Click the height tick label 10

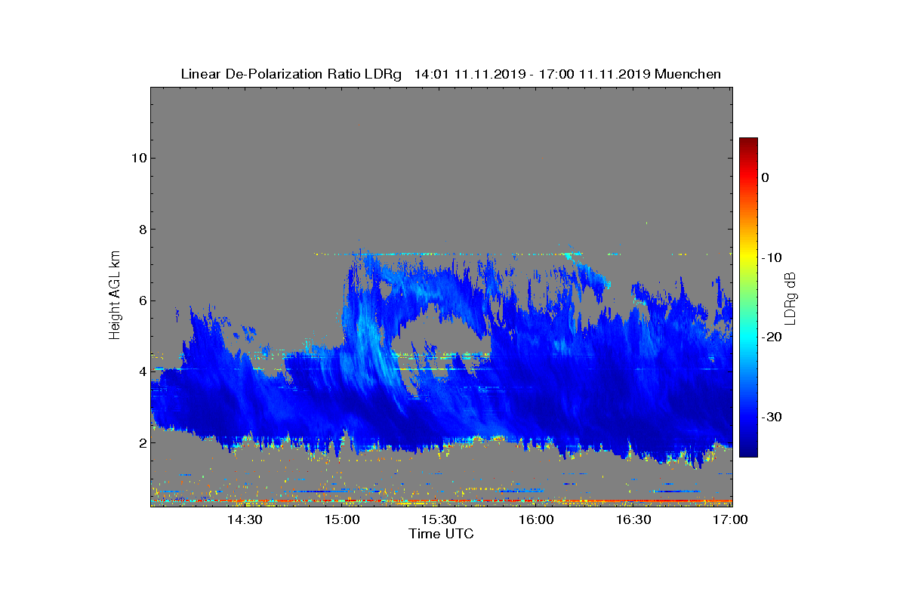point(138,158)
